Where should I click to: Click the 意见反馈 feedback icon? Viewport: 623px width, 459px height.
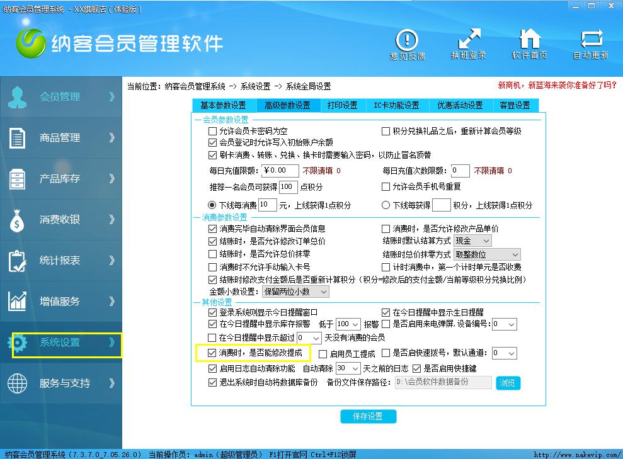point(407,42)
